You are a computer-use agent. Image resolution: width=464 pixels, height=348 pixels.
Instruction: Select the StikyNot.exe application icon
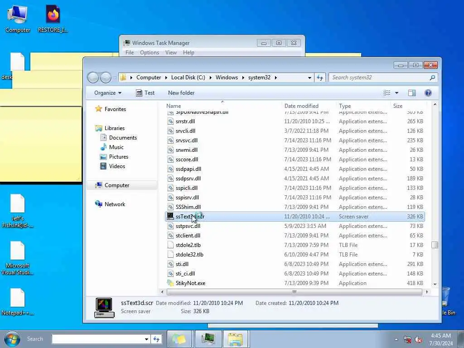click(x=170, y=283)
